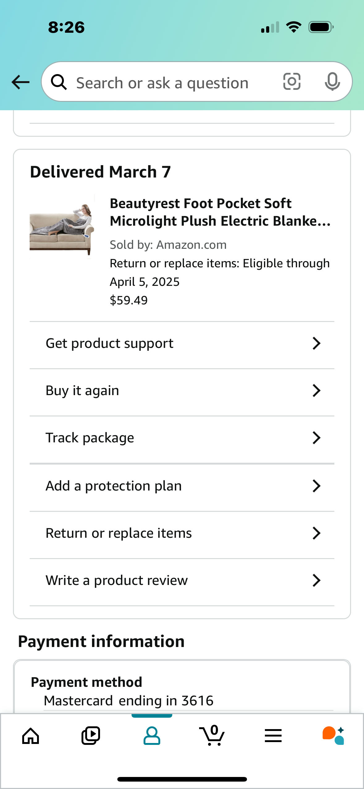The width and height of the screenshot is (364, 789).
Task: Expand Get product support chevron
Action: (316, 343)
